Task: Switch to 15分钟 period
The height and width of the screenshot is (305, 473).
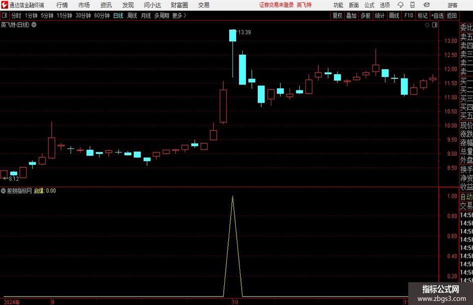Action: 65,16
